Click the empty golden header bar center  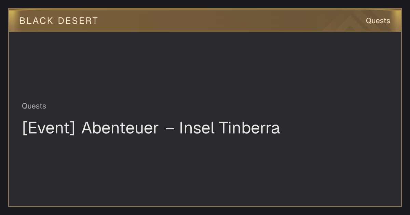coord(205,21)
